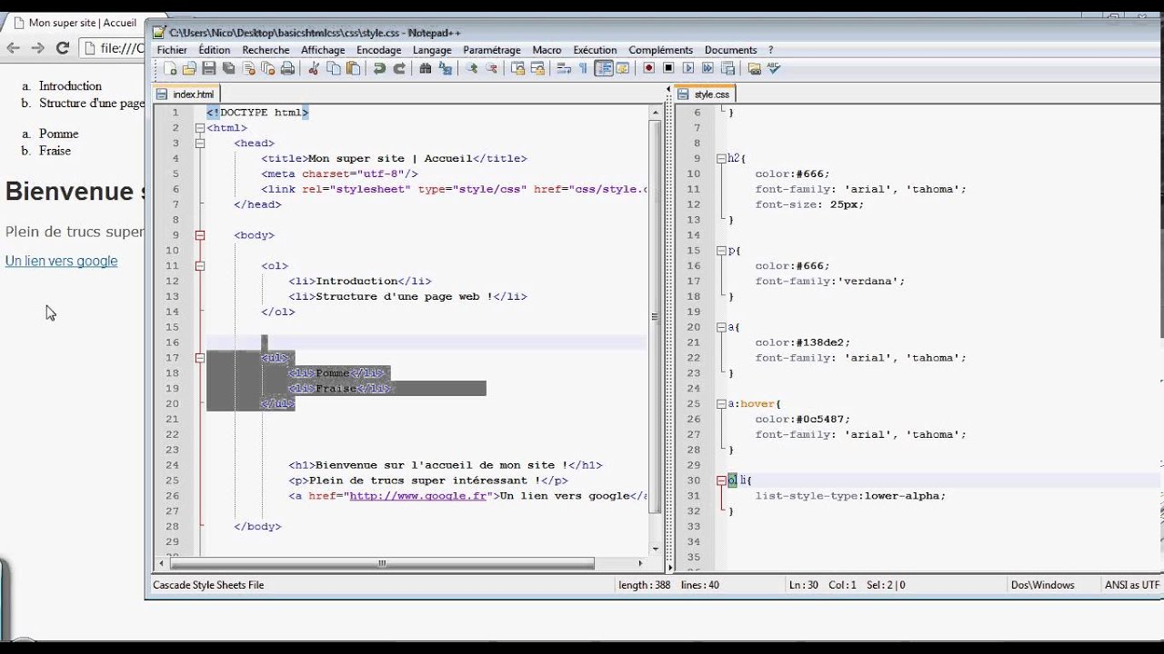The width and height of the screenshot is (1164, 654).
Task: Click 'ANSI as UTF' encoding in the status bar
Action: click(x=1132, y=585)
